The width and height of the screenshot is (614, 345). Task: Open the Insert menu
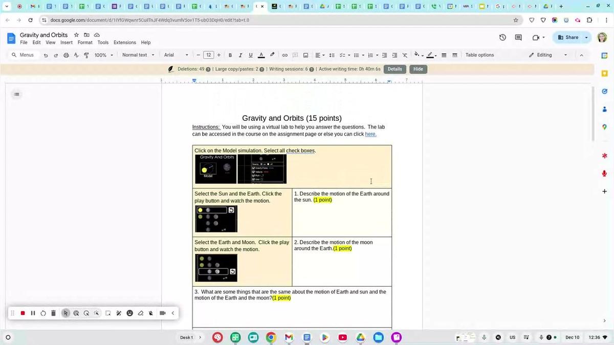(x=67, y=42)
